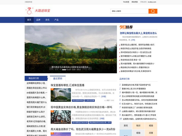This screenshot has height=136, width=182.
Task: Select the 最近更新 tab
Action: [x=58, y=79]
